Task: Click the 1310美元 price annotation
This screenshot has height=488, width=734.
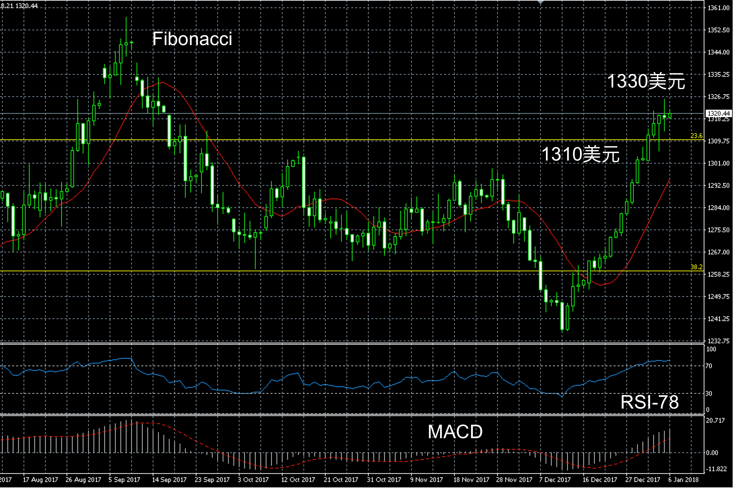Action: pos(580,154)
